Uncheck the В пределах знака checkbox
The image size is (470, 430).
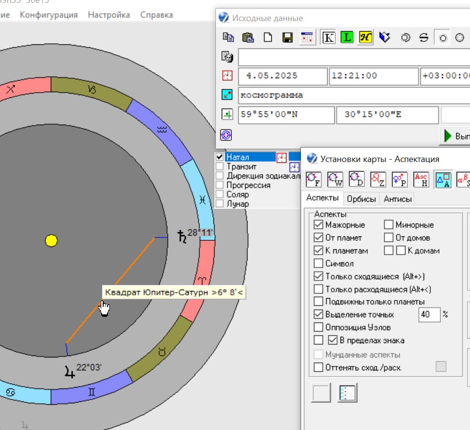(333, 340)
